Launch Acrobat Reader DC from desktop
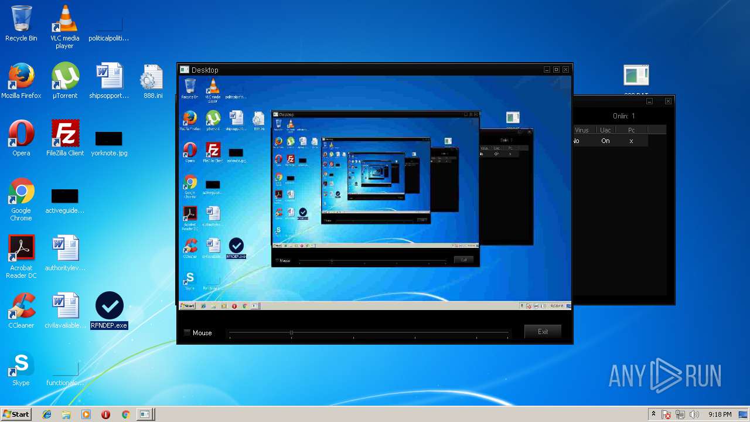The height and width of the screenshot is (422, 750). click(x=21, y=257)
